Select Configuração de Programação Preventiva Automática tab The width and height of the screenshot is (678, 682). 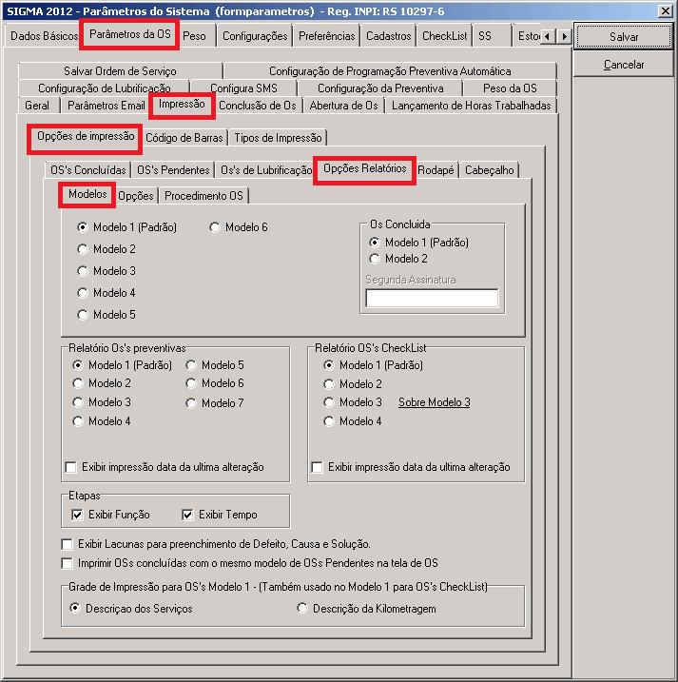point(390,71)
